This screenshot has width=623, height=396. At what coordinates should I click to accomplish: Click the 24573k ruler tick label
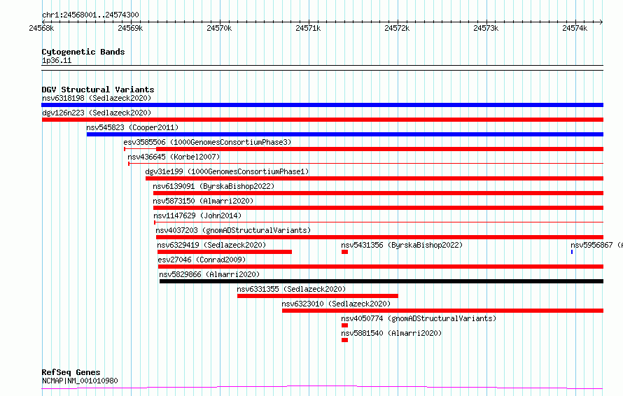[x=486, y=28]
